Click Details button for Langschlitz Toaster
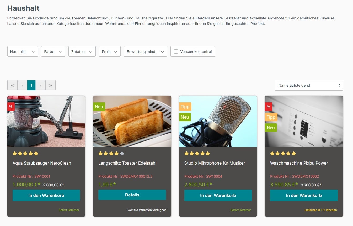This screenshot has width=353, height=226. 132,195
